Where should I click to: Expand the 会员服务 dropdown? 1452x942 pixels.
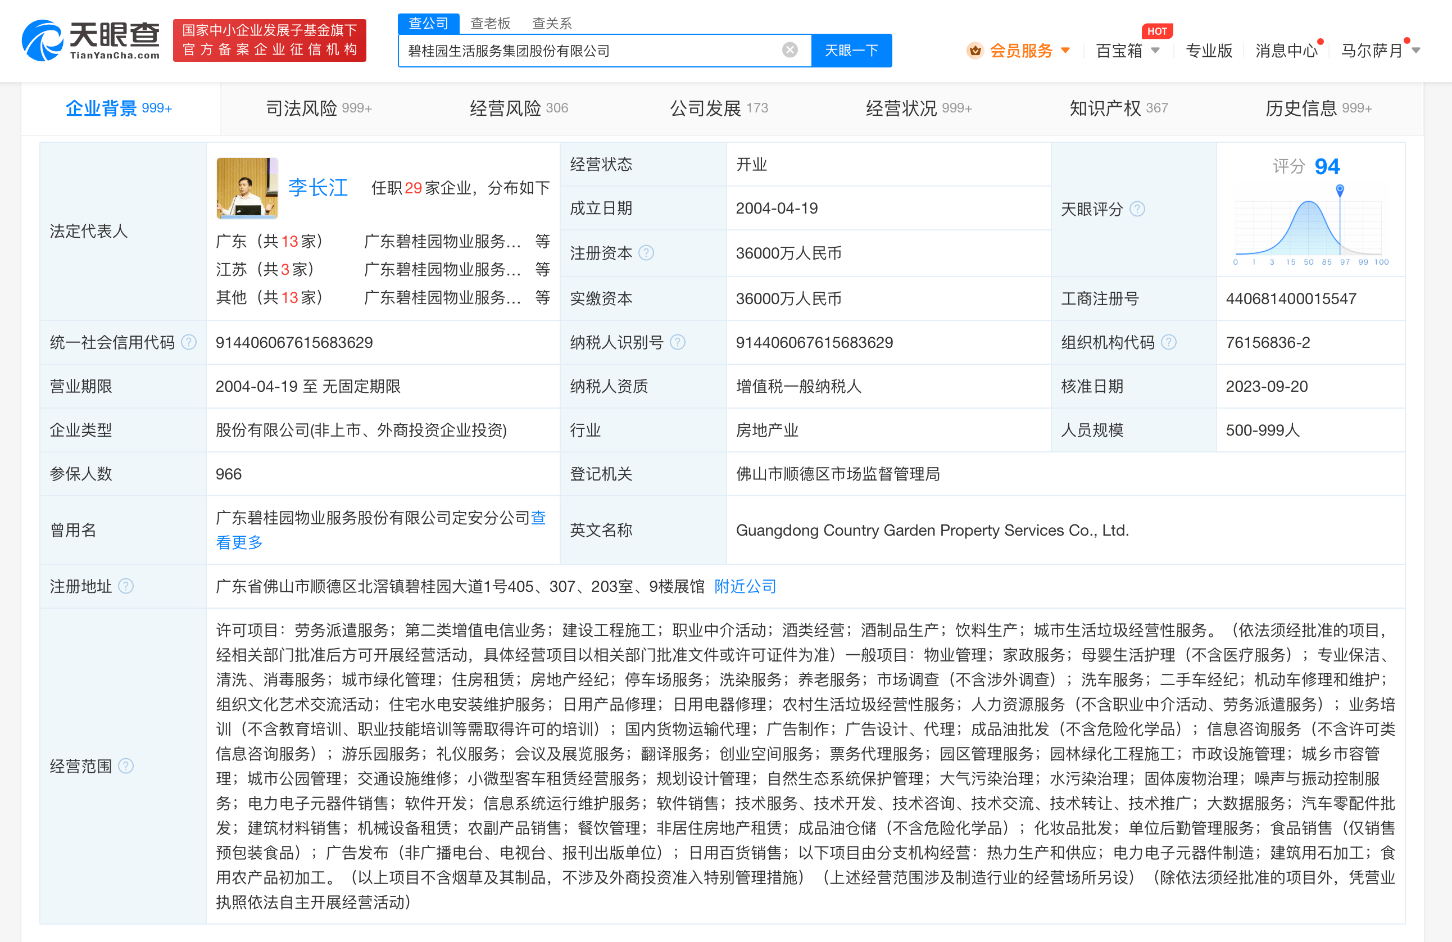point(1065,51)
